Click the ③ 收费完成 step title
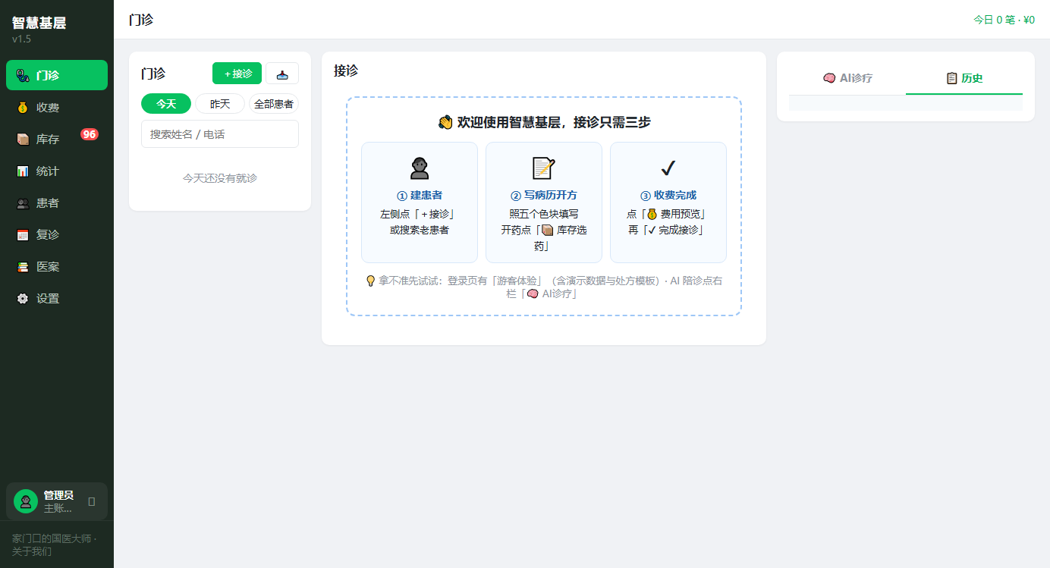This screenshot has height=568, width=1050. [668, 195]
